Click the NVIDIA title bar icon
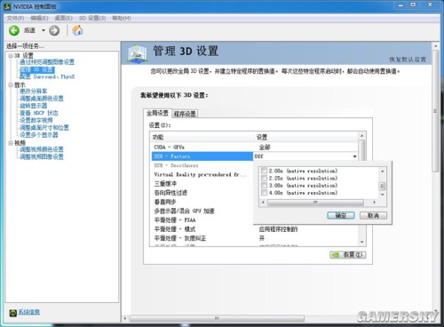This screenshot has height=327, width=444. coord(7,6)
